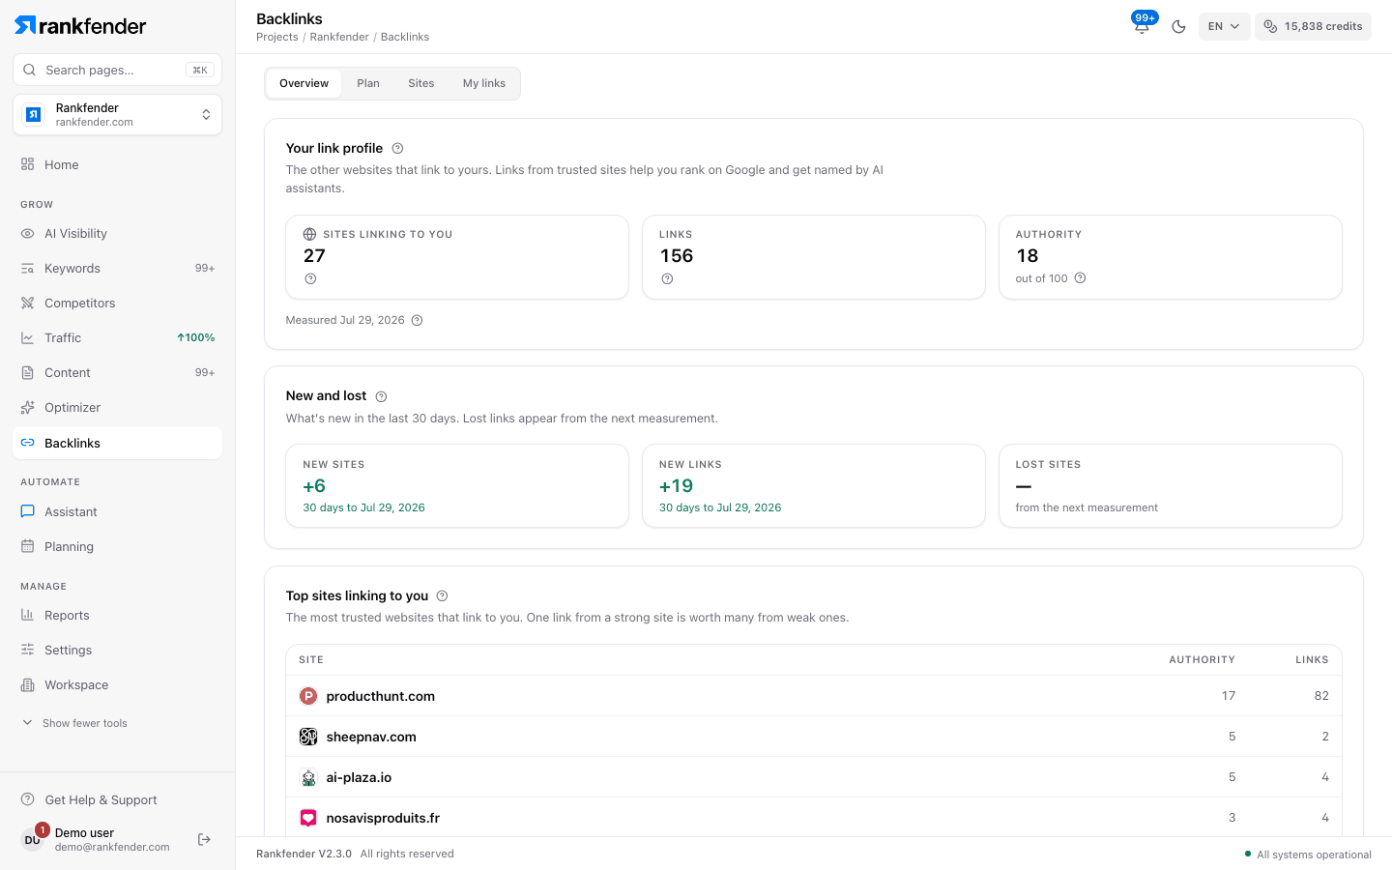Click the ai-plaza.io favicon
Image resolution: width=1392 pixels, height=870 pixels.
pyautogui.click(x=308, y=777)
